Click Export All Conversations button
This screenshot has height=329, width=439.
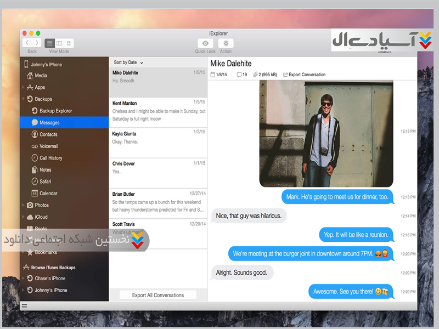tap(158, 295)
